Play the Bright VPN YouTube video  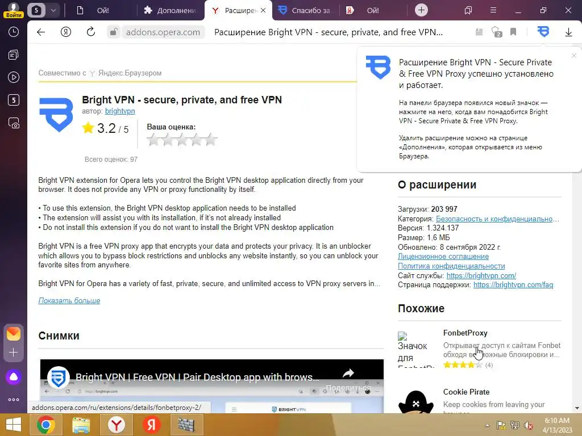tap(211, 386)
